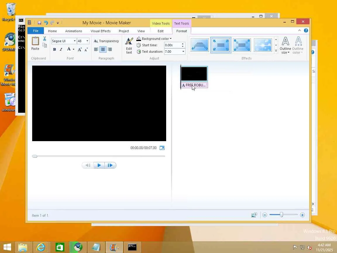The image size is (337, 253).
Task: Step to previous frame
Action: (x=88, y=165)
